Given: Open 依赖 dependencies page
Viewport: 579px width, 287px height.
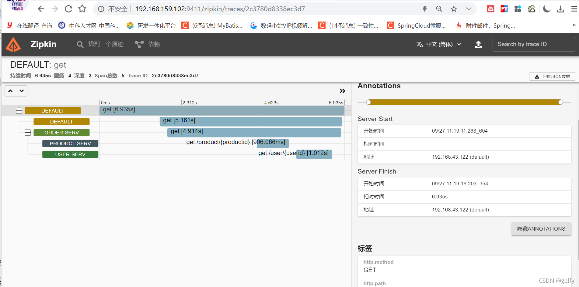Looking at the screenshot, I should [x=148, y=44].
